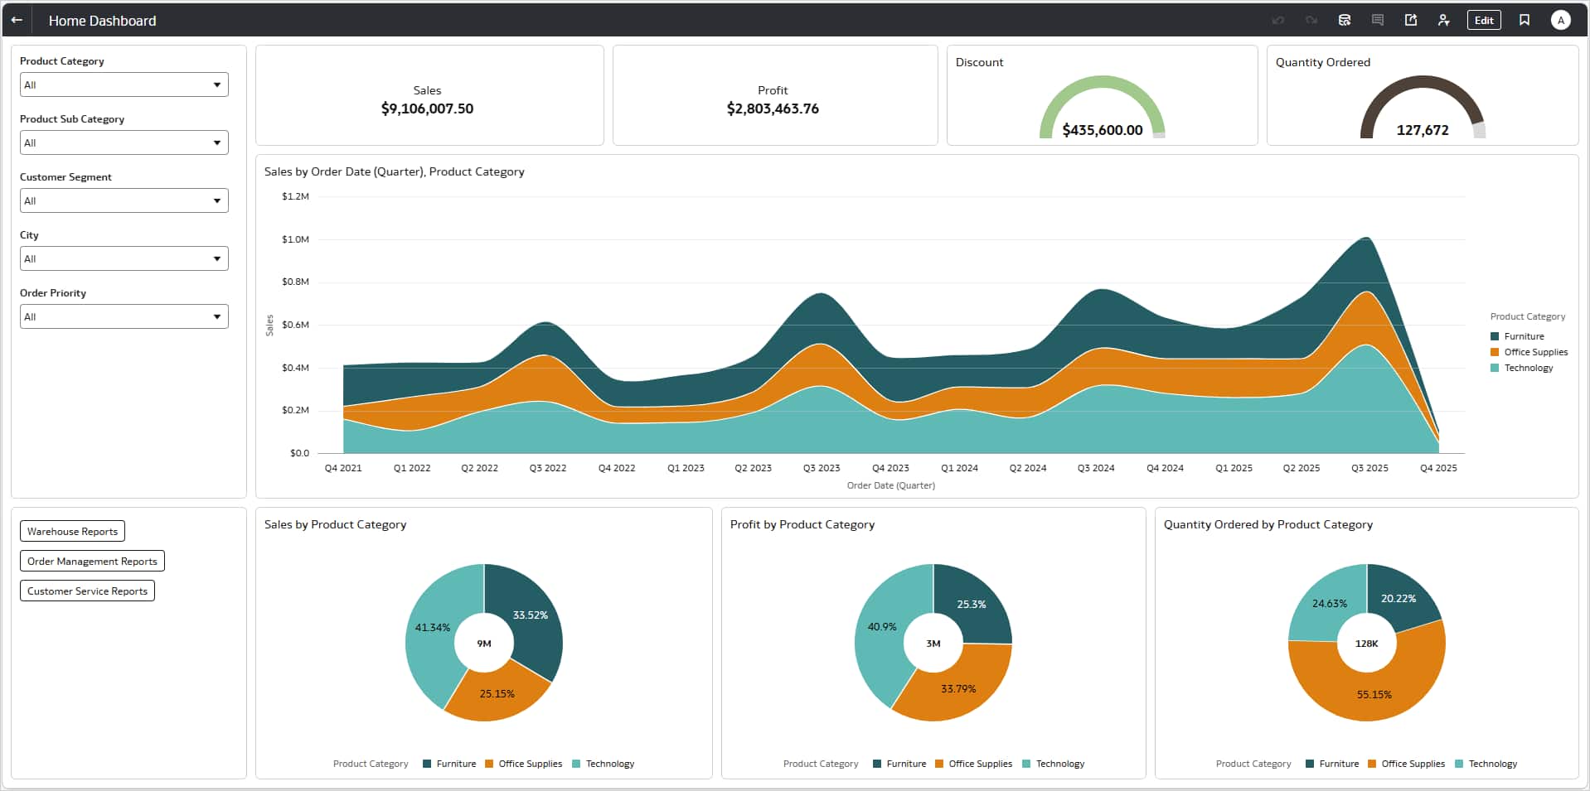Image resolution: width=1590 pixels, height=791 pixels.
Task: Click the 9M center of Sales donut
Action: (484, 644)
